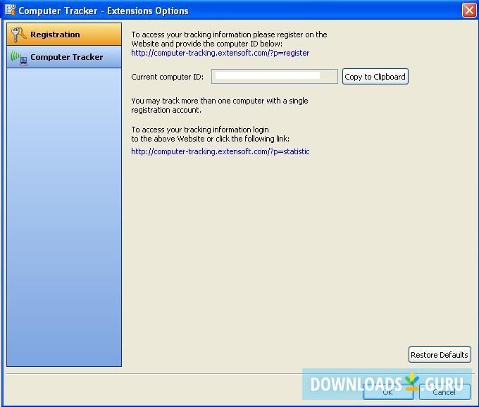Click the 'Computer Tracker - Extensions Options' title
Image resolution: width=479 pixels, height=407 pixels.
click(x=104, y=11)
